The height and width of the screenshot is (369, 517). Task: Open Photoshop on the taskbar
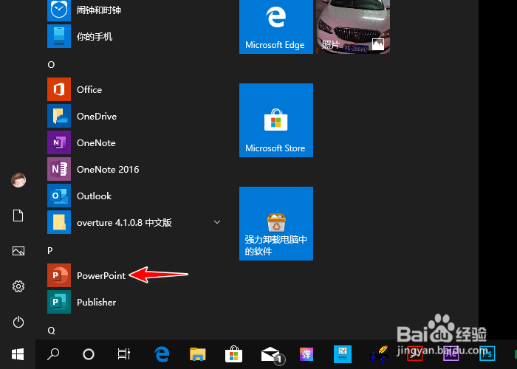[x=487, y=354]
